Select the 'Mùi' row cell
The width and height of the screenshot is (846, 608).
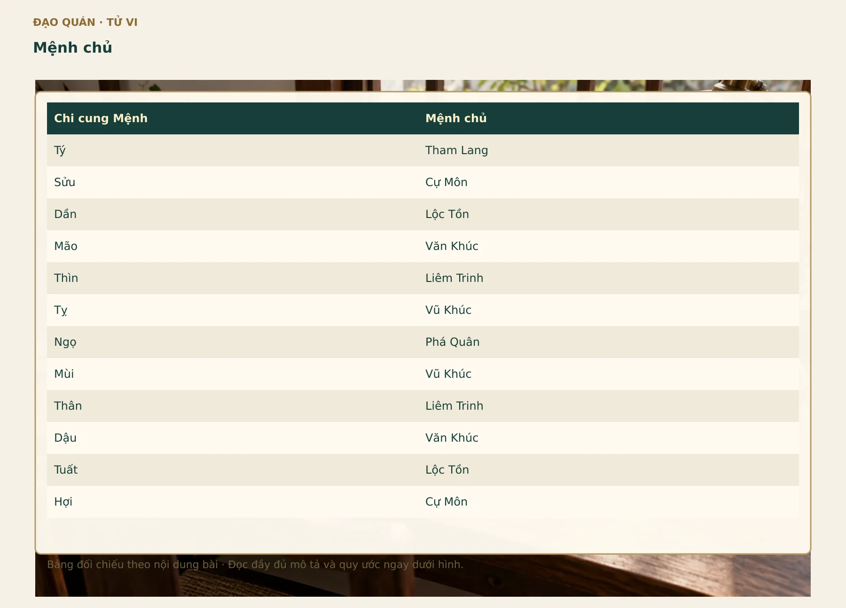tap(233, 374)
